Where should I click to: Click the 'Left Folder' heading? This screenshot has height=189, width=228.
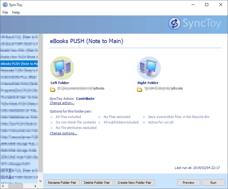tap(60, 83)
